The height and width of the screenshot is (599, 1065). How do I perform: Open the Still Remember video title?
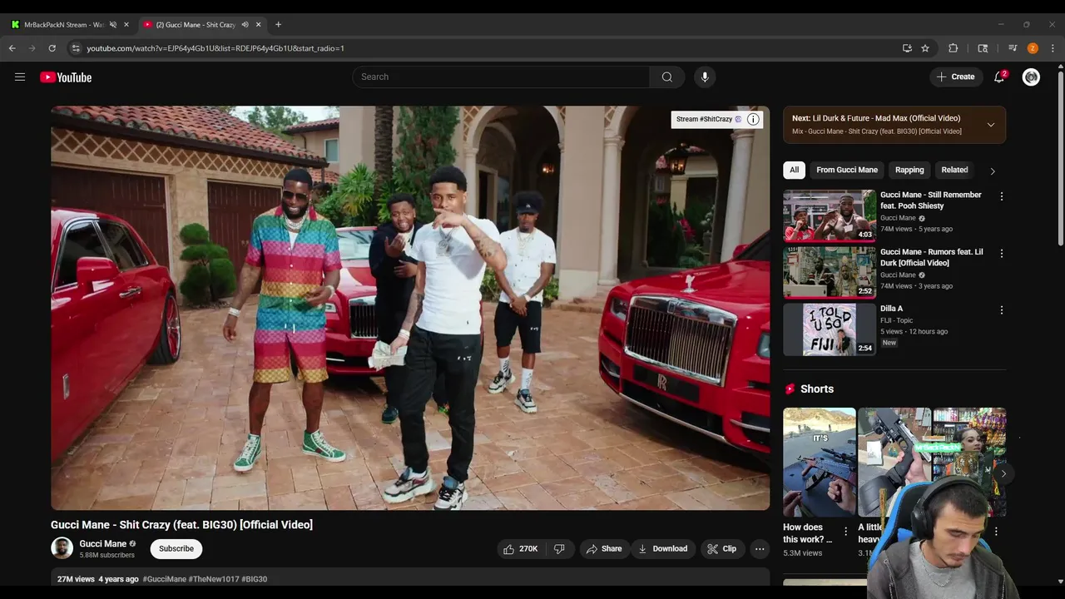pyautogui.click(x=931, y=200)
